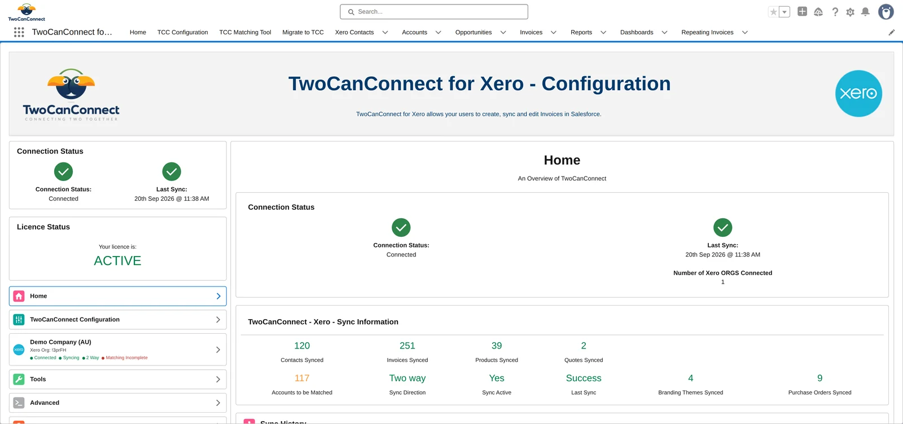Click the TwoCanConnect Configuration row chevron

coord(218,320)
